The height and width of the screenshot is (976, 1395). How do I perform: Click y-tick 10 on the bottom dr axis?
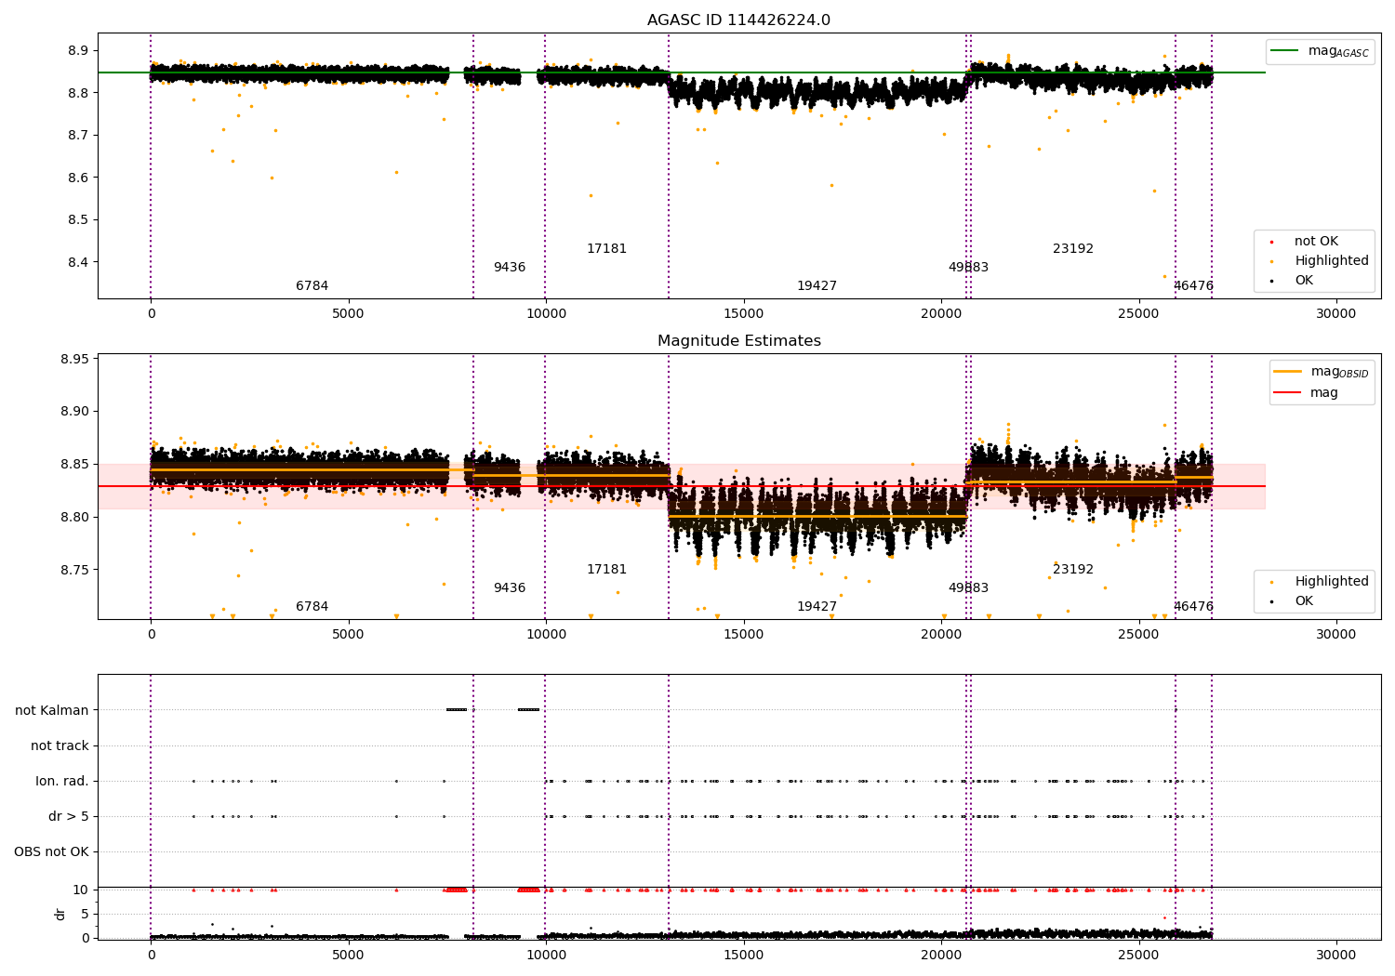pyautogui.click(x=81, y=890)
